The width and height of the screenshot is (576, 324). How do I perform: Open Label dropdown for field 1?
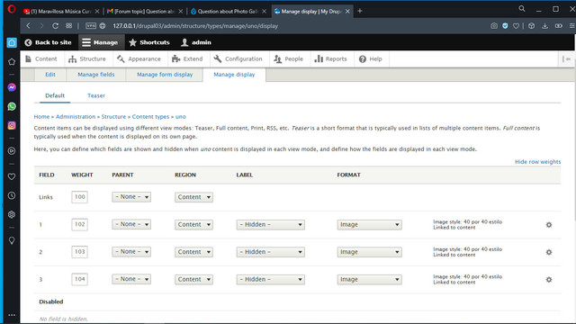[x=271, y=224]
